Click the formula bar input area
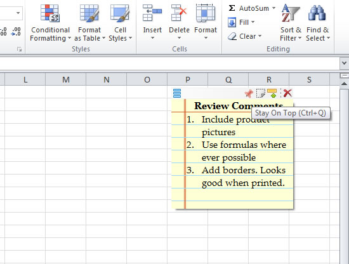This screenshot has width=349, height=264. (169, 63)
